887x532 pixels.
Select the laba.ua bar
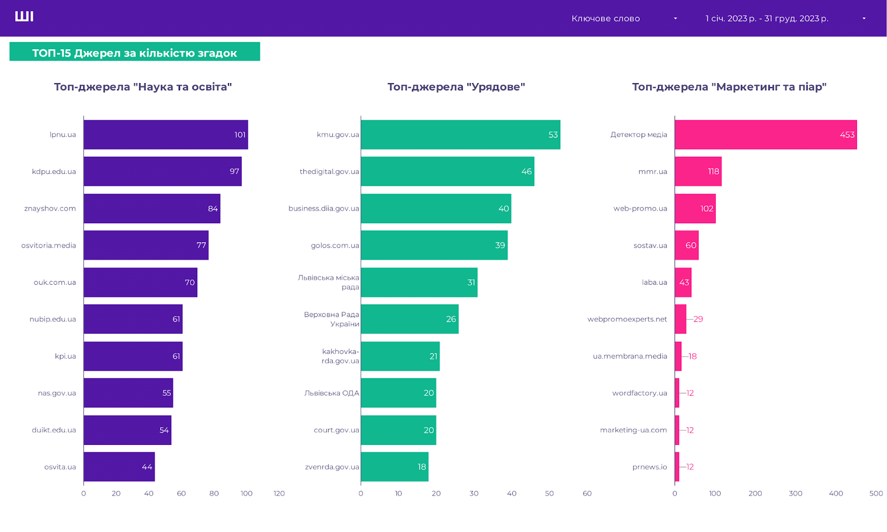click(x=683, y=282)
